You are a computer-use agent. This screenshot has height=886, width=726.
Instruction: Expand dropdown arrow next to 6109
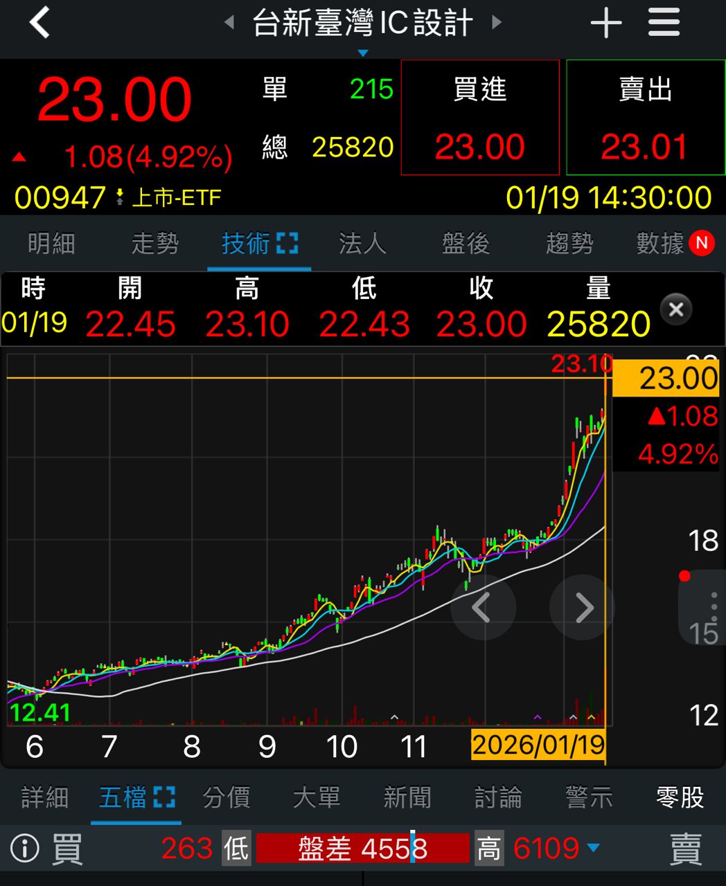[593, 848]
